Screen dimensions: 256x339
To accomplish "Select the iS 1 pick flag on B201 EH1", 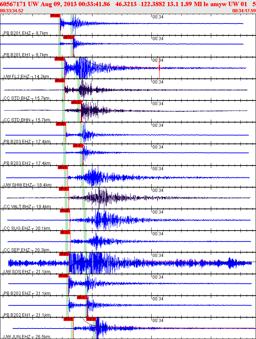I will (x=68, y=37).
